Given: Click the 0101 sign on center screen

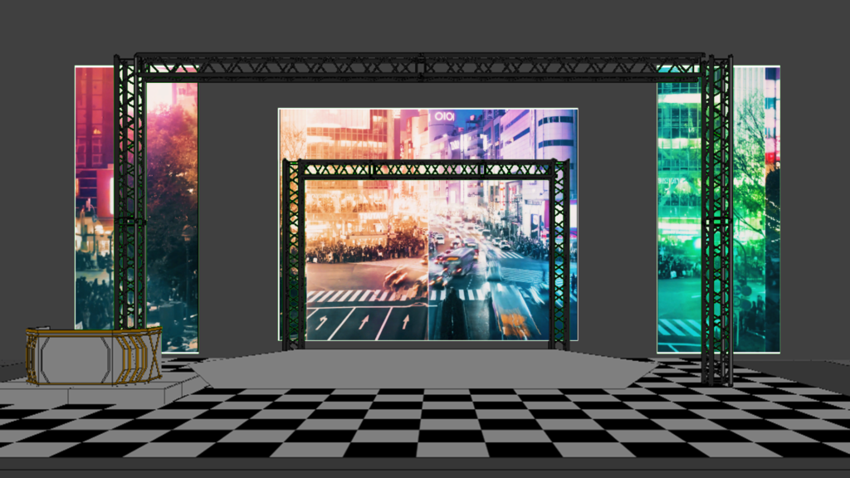Looking at the screenshot, I should point(444,117).
